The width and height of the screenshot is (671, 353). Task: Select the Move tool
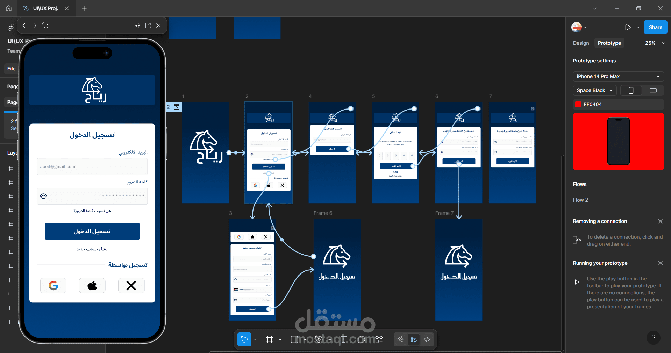pyautogui.click(x=244, y=339)
